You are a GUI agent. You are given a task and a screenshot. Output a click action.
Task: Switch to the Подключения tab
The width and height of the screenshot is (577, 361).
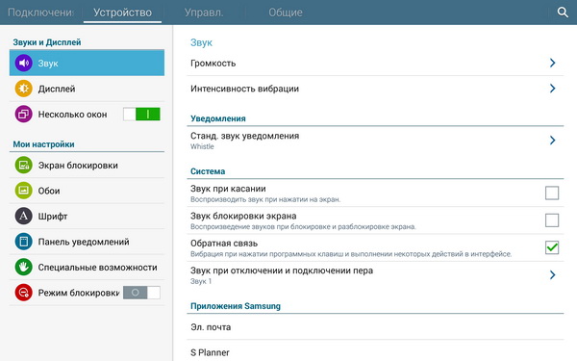point(40,13)
